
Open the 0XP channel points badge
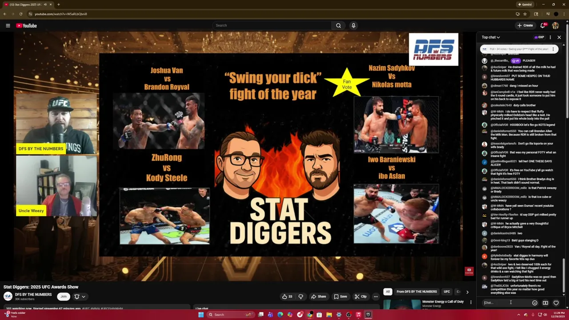(539, 37)
